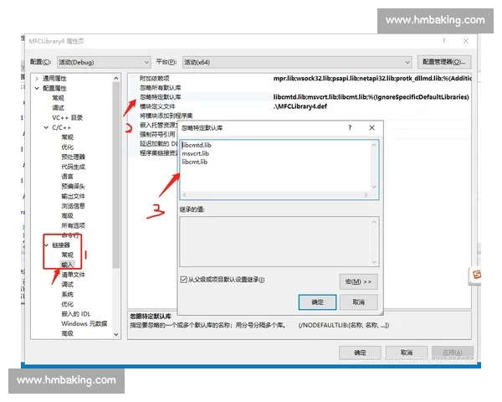The width and height of the screenshot is (502, 402).
Task: Close the 忽略特定默认库 edit dialog
Action: click(371, 128)
